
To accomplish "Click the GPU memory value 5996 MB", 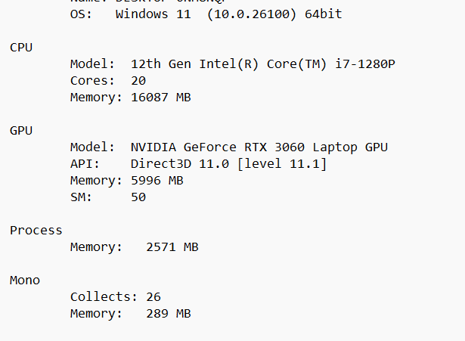I will tap(157, 181).
